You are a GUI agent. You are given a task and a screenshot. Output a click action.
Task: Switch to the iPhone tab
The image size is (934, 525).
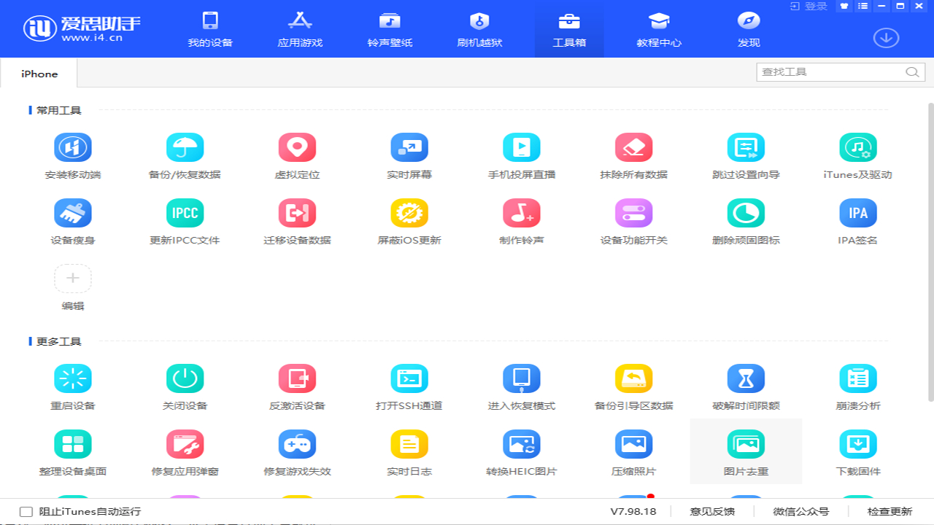(x=38, y=73)
